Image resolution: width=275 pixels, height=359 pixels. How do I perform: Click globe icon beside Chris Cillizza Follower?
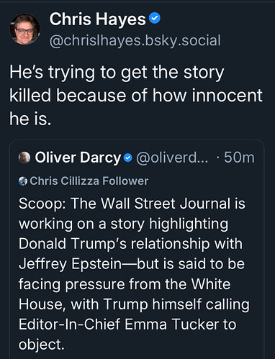[23, 181]
